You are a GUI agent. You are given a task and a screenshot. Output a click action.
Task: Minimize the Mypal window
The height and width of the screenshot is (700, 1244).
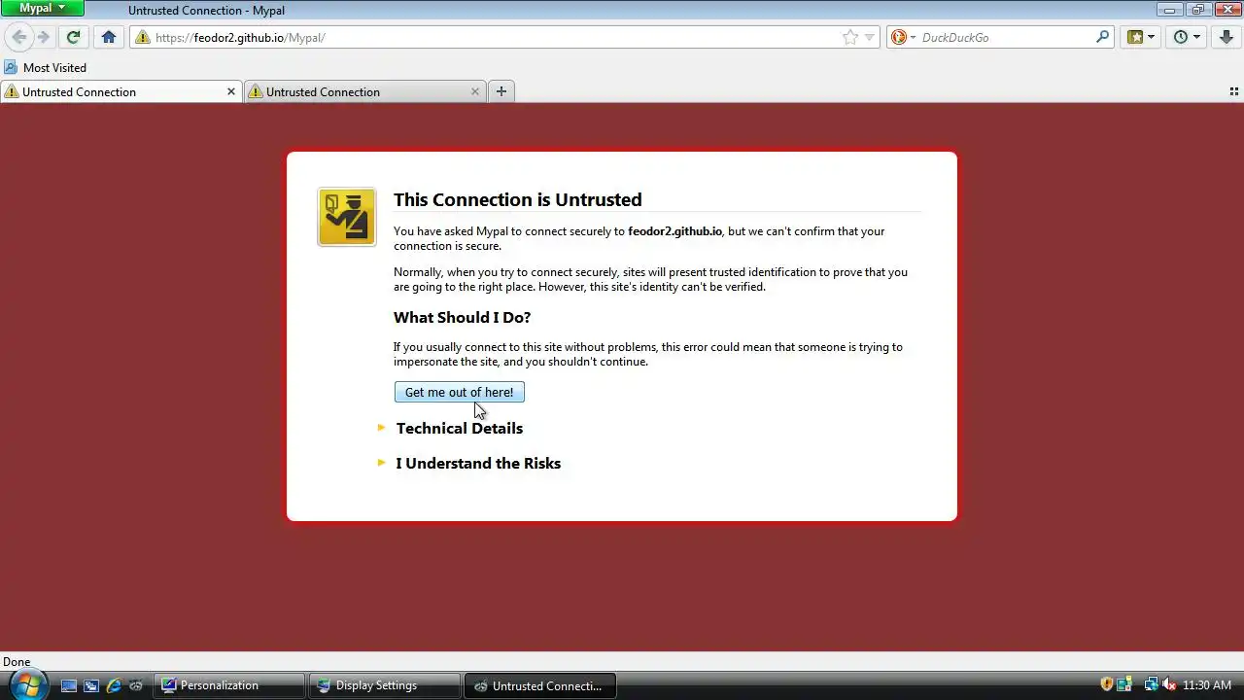(x=1169, y=9)
